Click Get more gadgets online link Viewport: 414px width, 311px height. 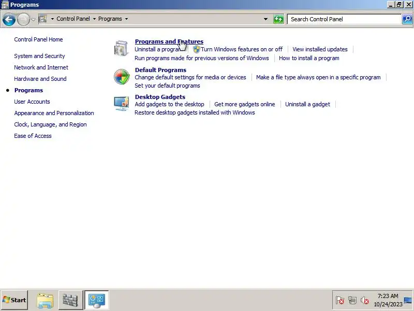coord(245,104)
